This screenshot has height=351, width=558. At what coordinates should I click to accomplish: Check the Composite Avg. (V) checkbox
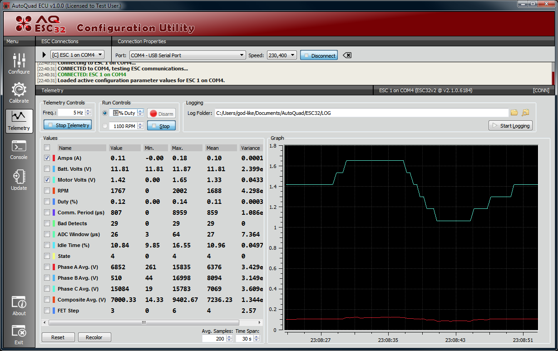coord(47,300)
